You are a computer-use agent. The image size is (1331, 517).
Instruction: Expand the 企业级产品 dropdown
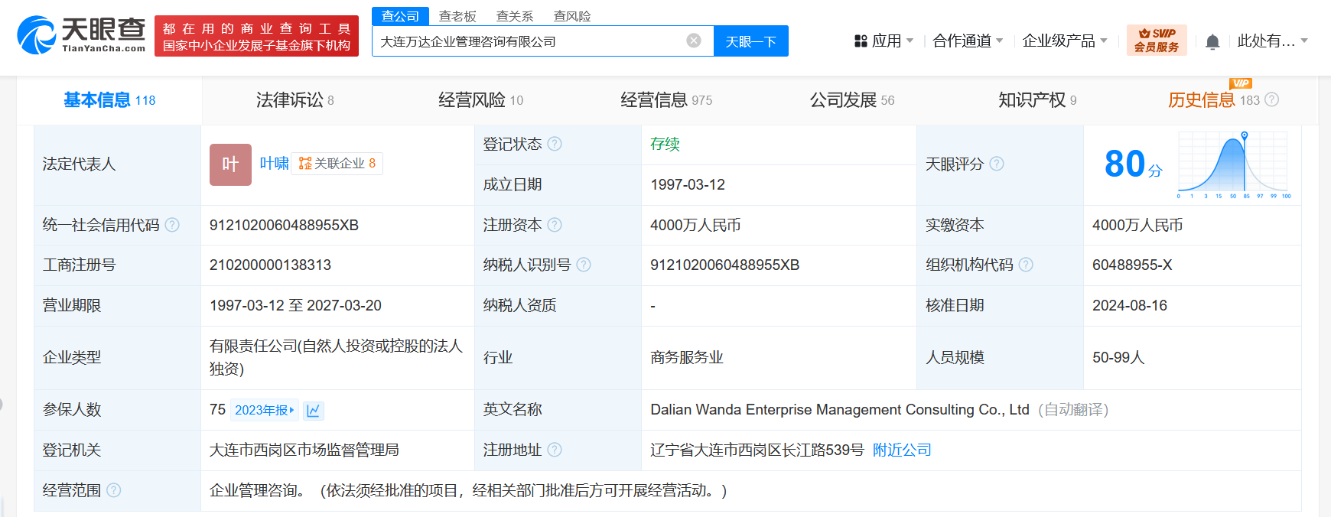click(x=1065, y=41)
